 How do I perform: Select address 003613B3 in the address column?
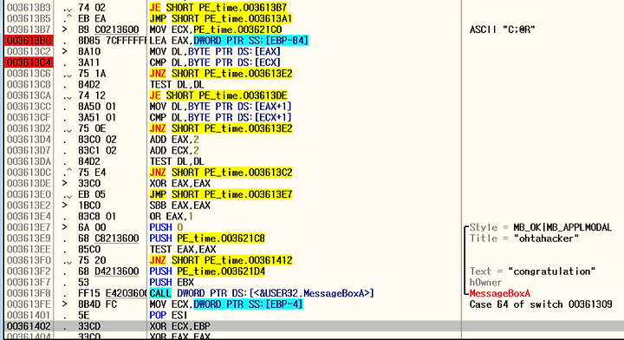29,8
